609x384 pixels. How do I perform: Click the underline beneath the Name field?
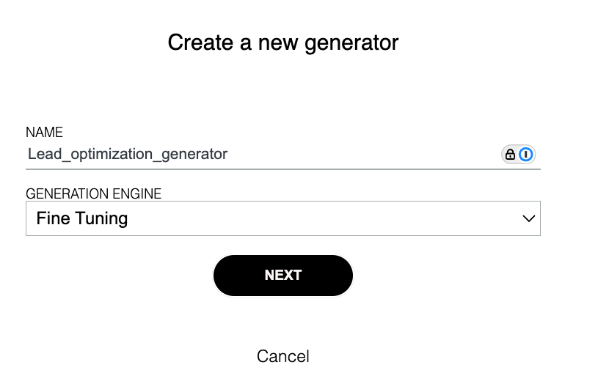282,169
